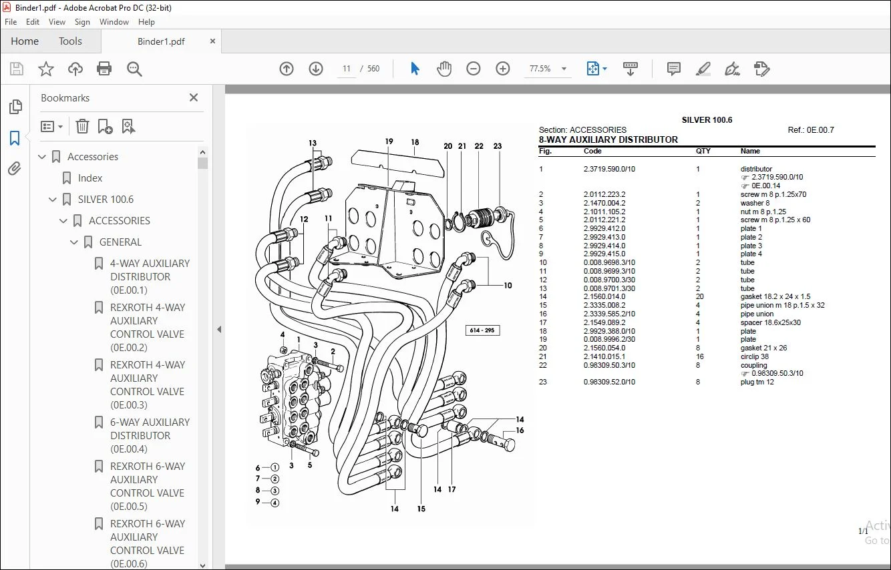Click 'Ref.: 0E.00.7' text
Viewport: 891px width, 570px height.
(811, 130)
